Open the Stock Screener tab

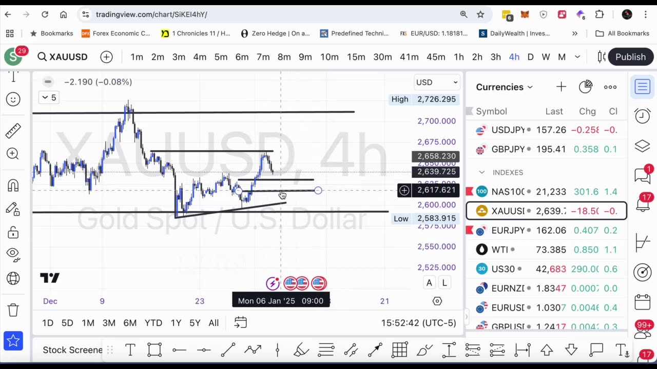[x=72, y=350]
